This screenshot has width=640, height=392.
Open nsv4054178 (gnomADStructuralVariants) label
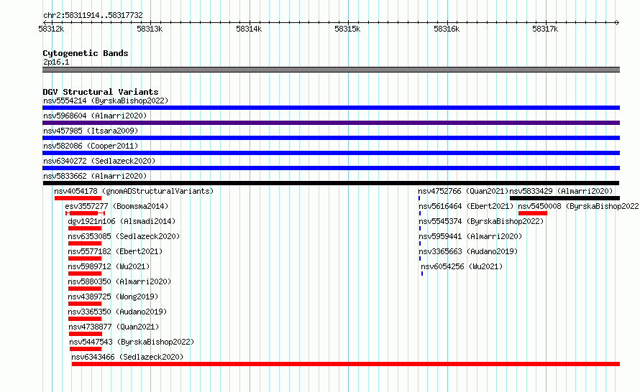coord(134,191)
